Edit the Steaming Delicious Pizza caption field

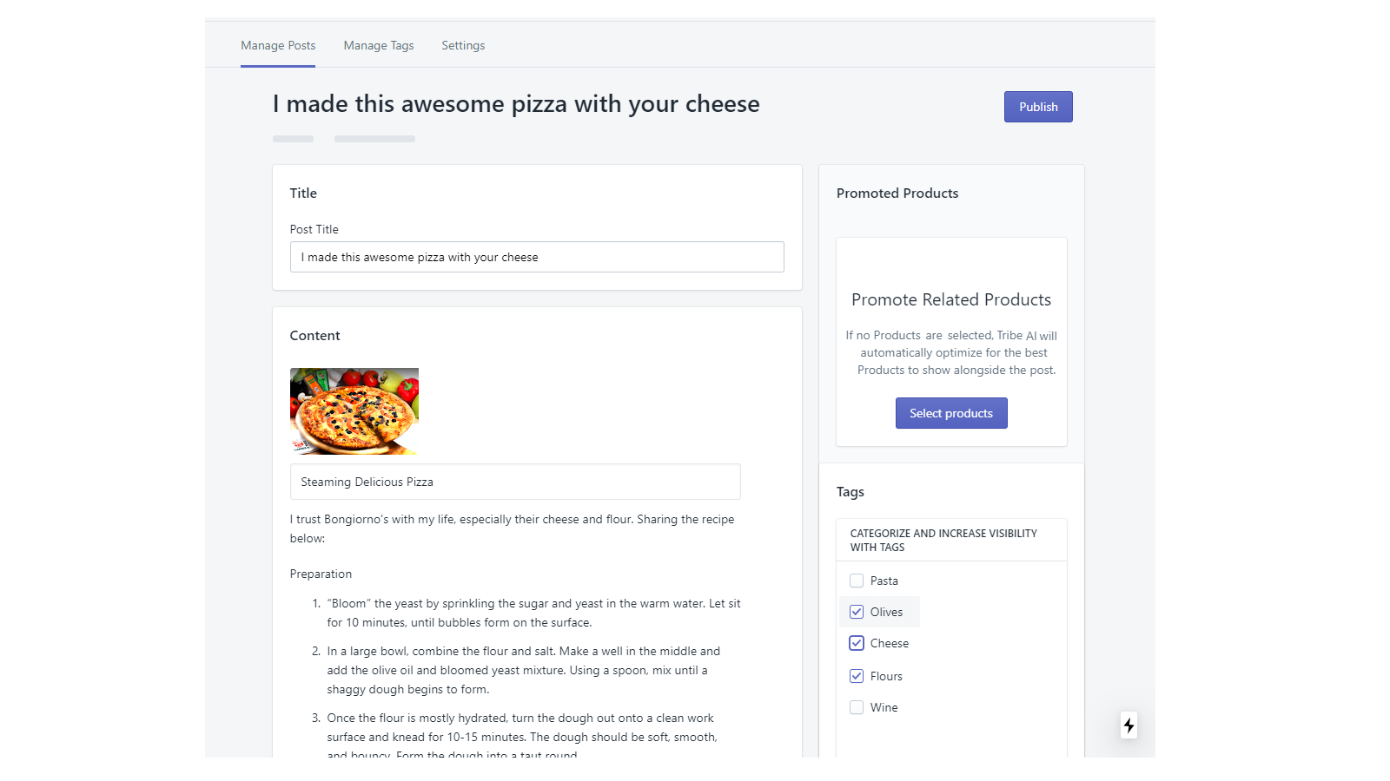[515, 482]
